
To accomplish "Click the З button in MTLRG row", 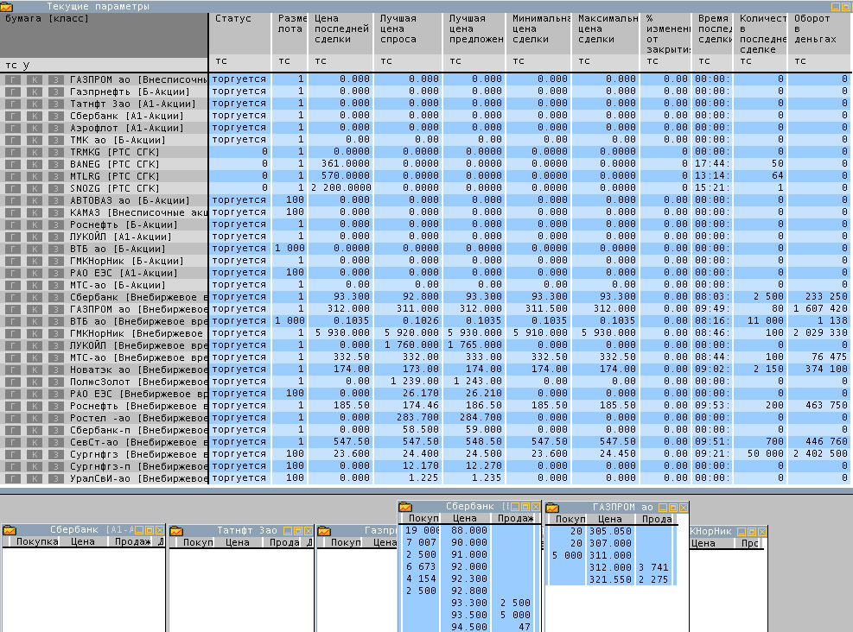I will tap(56, 176).
